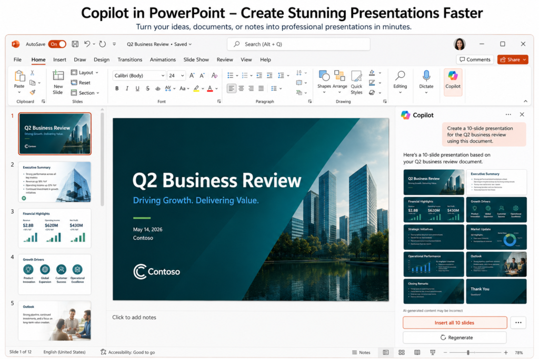Click the Share button
Screen dimensions: 539x359
click(513, 60)
